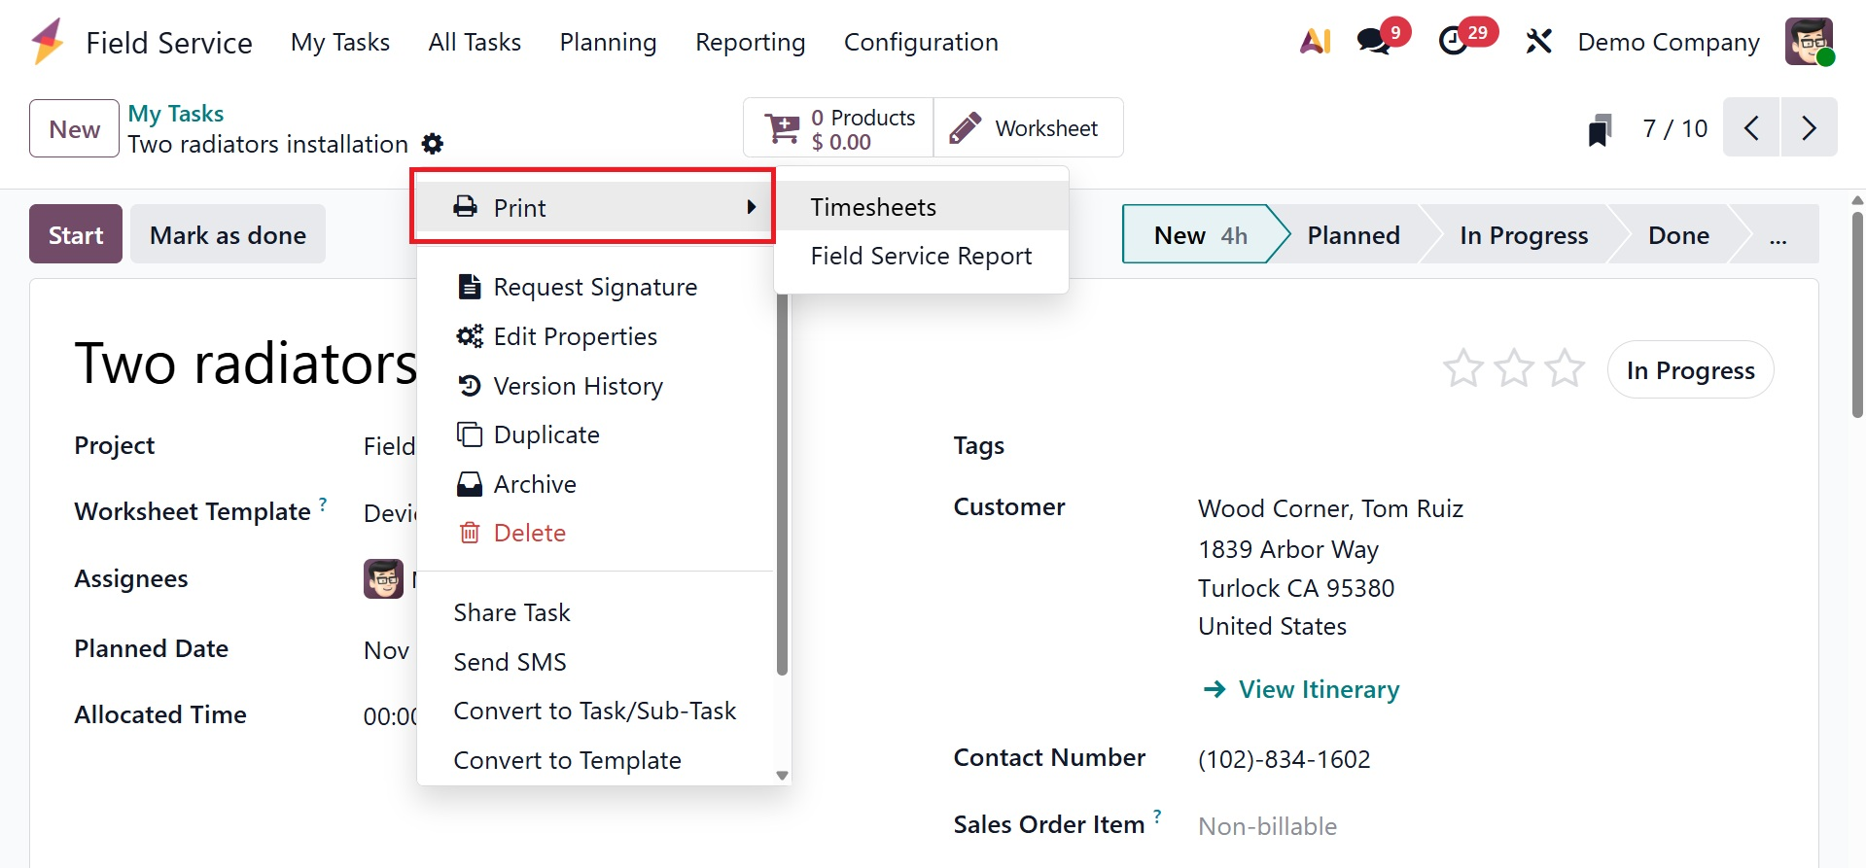Click the View Itinerary link

point(1318,689)
